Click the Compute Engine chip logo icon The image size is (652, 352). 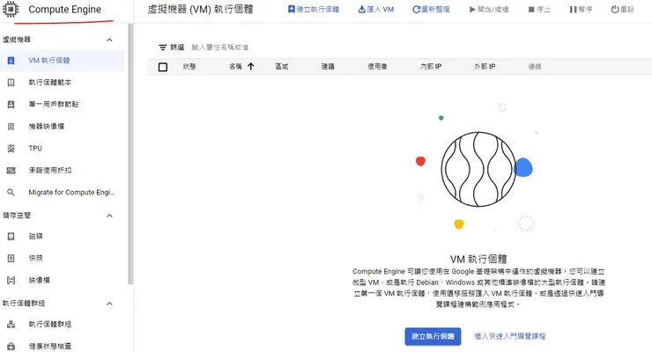coord(11,9)
